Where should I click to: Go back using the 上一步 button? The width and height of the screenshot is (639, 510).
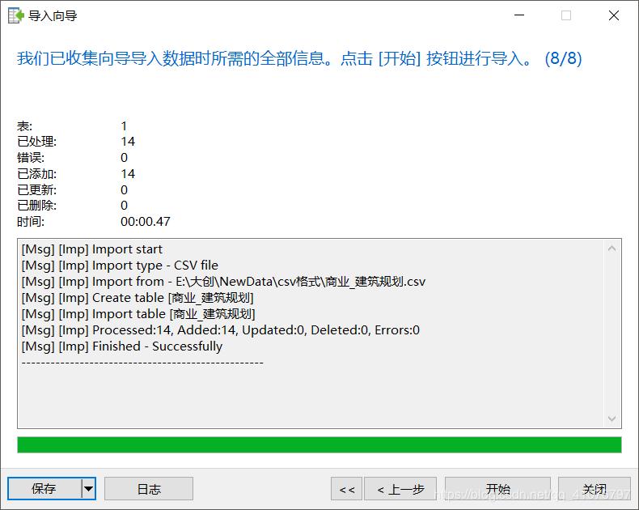coord(400,489)
